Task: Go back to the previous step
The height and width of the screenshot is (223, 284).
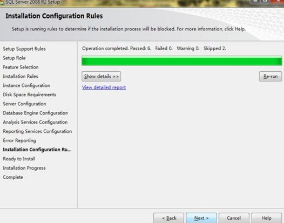Action: [x=168, y=218]
